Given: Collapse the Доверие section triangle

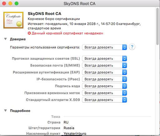Looking at the screenshot, I should [6, 39].
